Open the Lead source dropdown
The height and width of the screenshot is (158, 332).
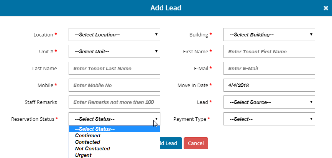[x=269, y=102]
